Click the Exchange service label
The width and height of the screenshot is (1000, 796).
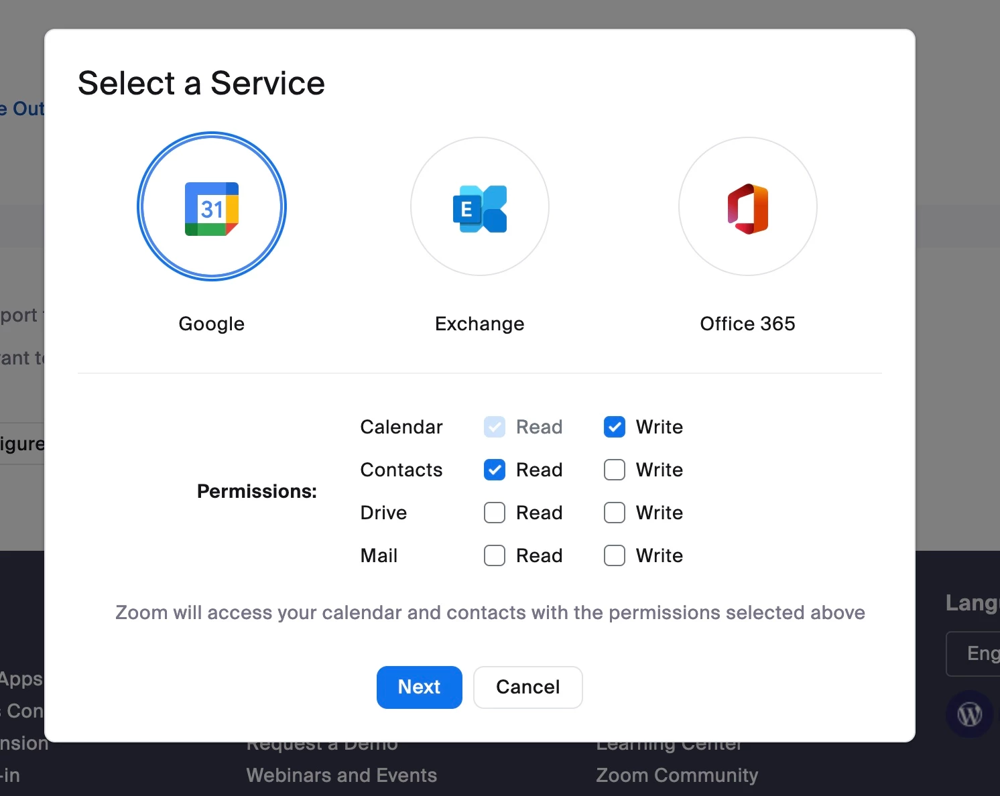pyautogui.click(x=480, y=324)
